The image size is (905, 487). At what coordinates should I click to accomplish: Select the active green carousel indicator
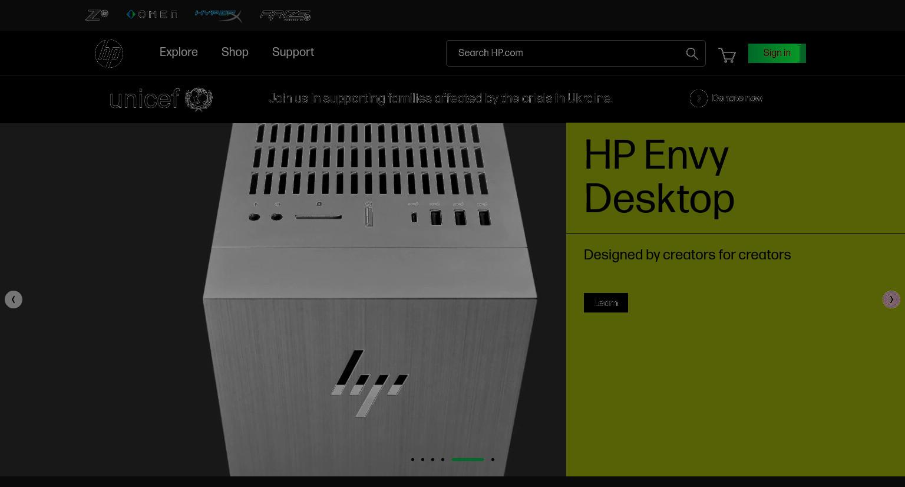[468, 459]
